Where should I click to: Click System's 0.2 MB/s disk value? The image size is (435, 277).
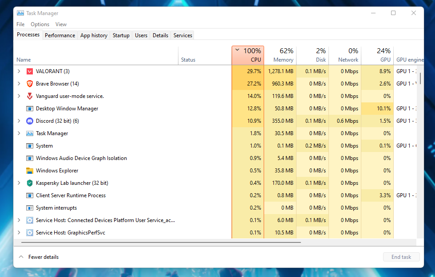pos(316,146)
